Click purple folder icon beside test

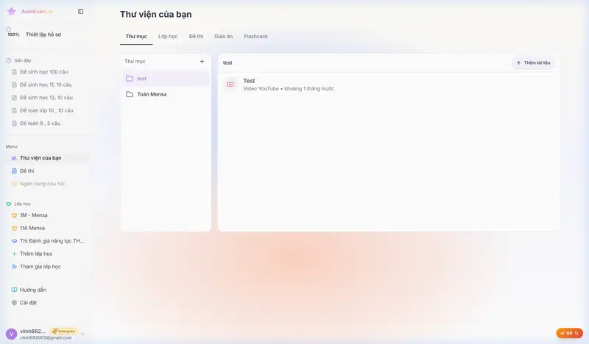pos(130,79)
